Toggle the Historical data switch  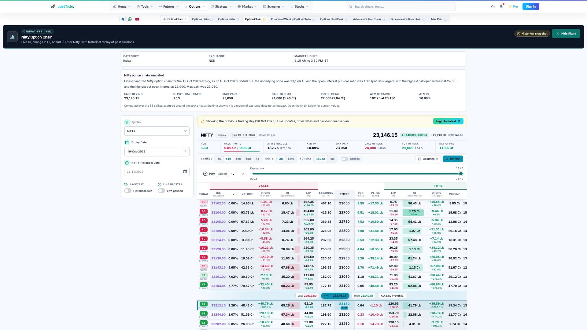click(128, 191)
